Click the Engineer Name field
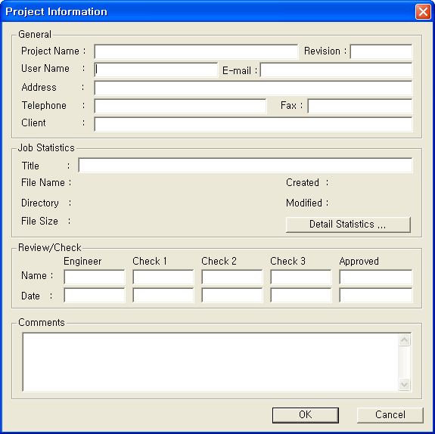 (95, 277)
